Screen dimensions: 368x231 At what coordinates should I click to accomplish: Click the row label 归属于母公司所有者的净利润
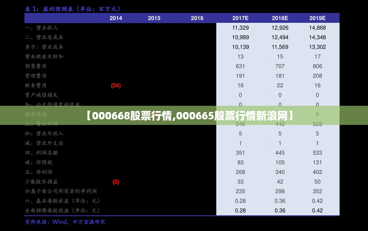61,191
